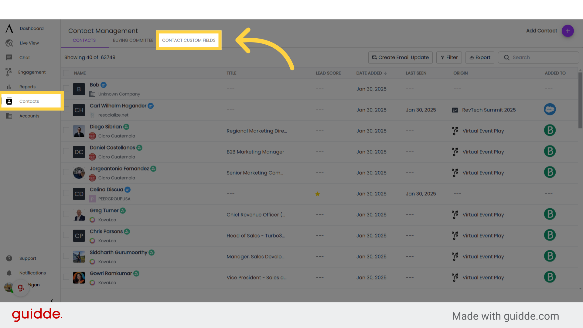Click the star lead score in Celina Discua's row

[x=318, y=194]
